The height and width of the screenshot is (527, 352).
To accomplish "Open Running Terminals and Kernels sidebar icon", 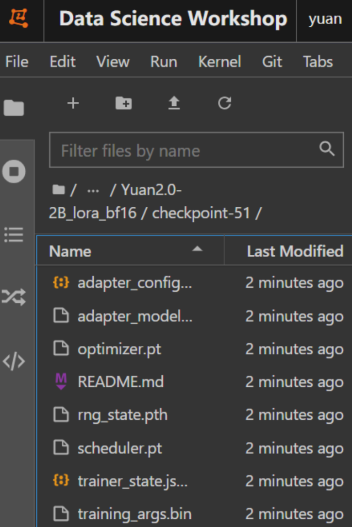I will pyautogui.click(x=14, y=171).
